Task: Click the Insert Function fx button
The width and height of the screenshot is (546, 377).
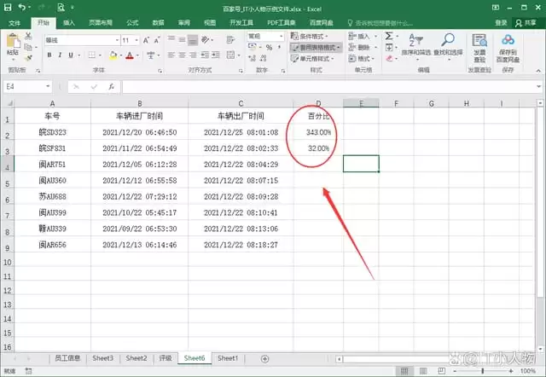Action: pos(111,87)
